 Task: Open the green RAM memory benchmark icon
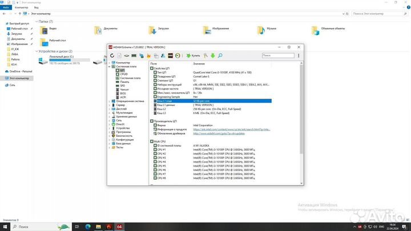coord(134,55)
